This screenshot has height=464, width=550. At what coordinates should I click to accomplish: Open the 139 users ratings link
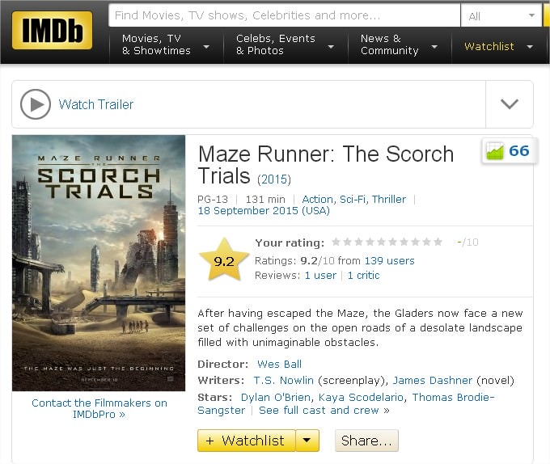(x=389, y=261)
